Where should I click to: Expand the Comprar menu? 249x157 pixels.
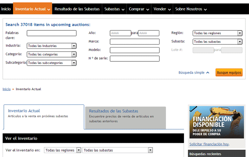tap(139, 9)
